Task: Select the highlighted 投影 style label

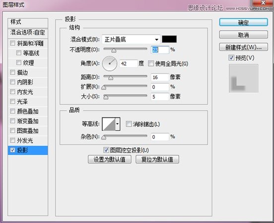Action: point(22,150)
